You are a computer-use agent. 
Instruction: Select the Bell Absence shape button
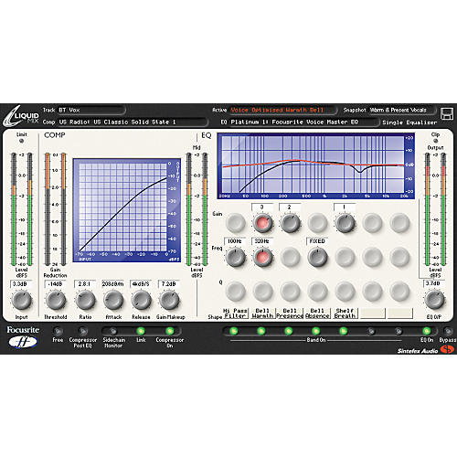click(317, 314)
